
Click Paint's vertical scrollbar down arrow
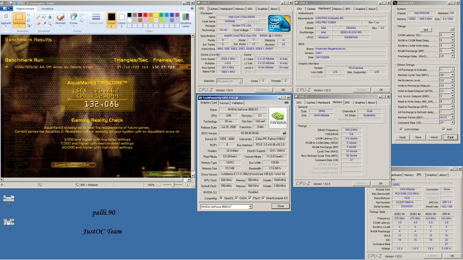tap(193, 175)
